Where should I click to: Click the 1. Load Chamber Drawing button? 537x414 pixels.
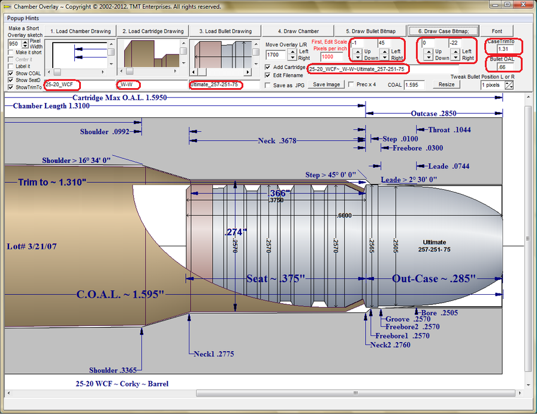click(80, 31)
